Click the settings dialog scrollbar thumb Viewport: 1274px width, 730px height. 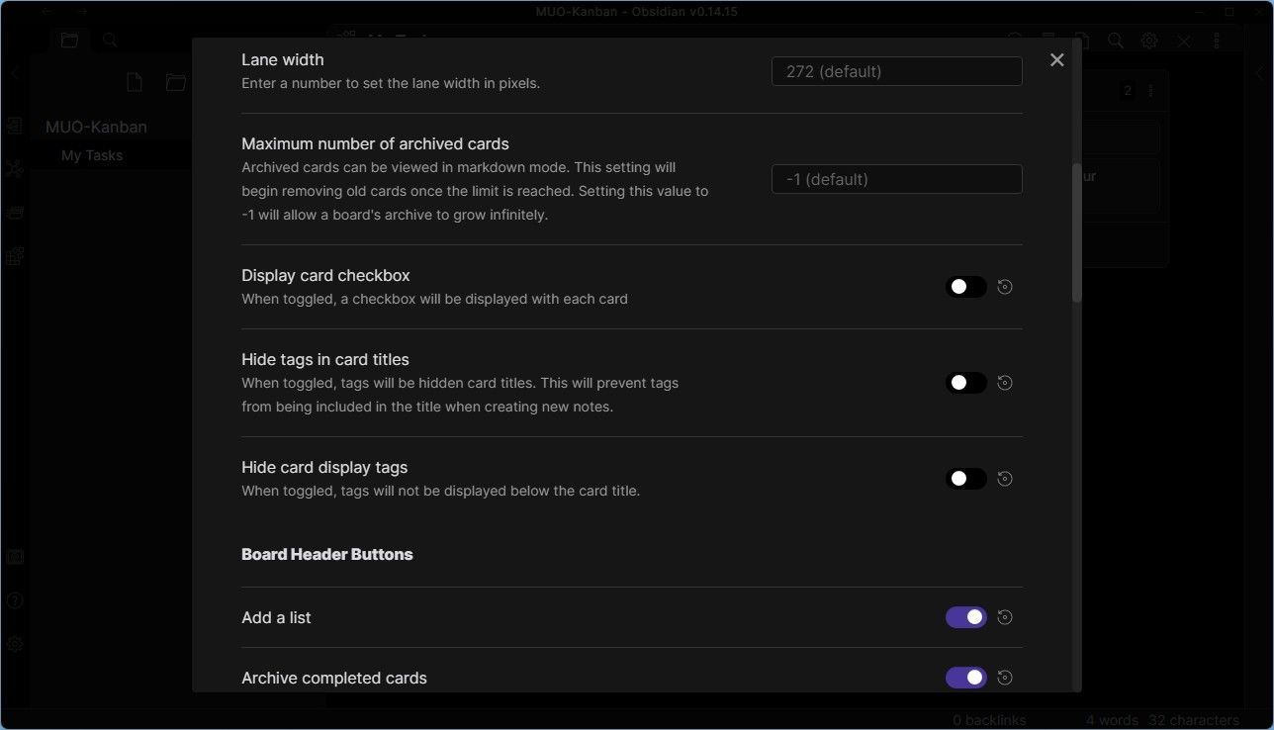(1077, 232)
